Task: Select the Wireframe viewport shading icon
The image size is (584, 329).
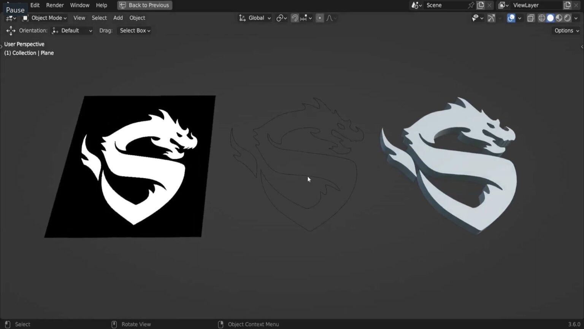Action: [541, 18]
